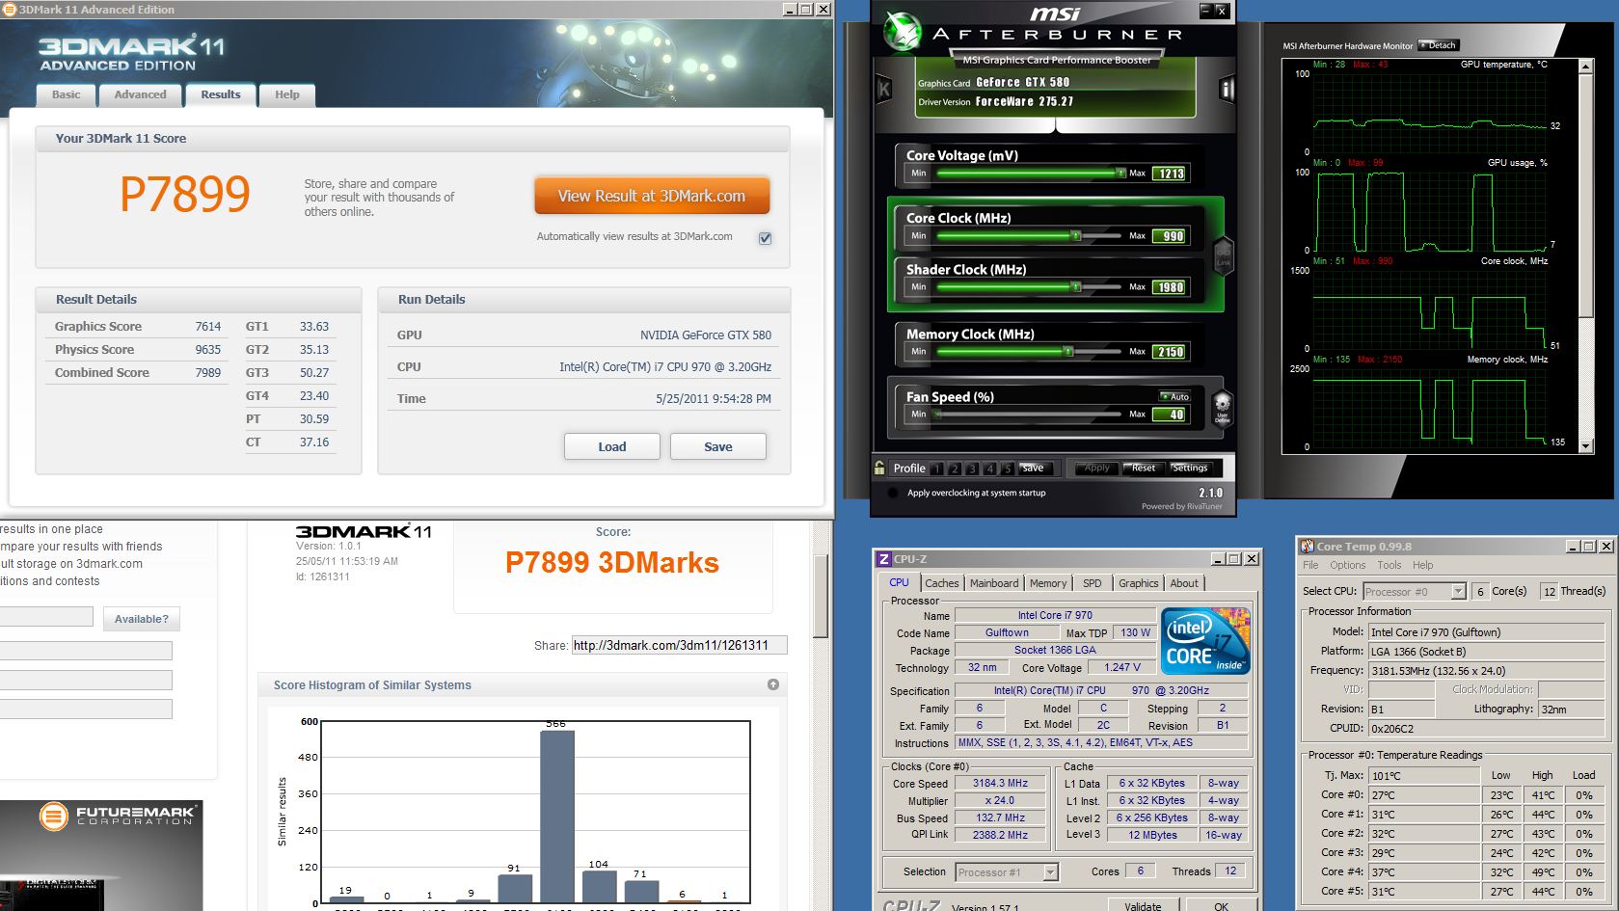Click the Load button in Run Details

coord(612,446)
